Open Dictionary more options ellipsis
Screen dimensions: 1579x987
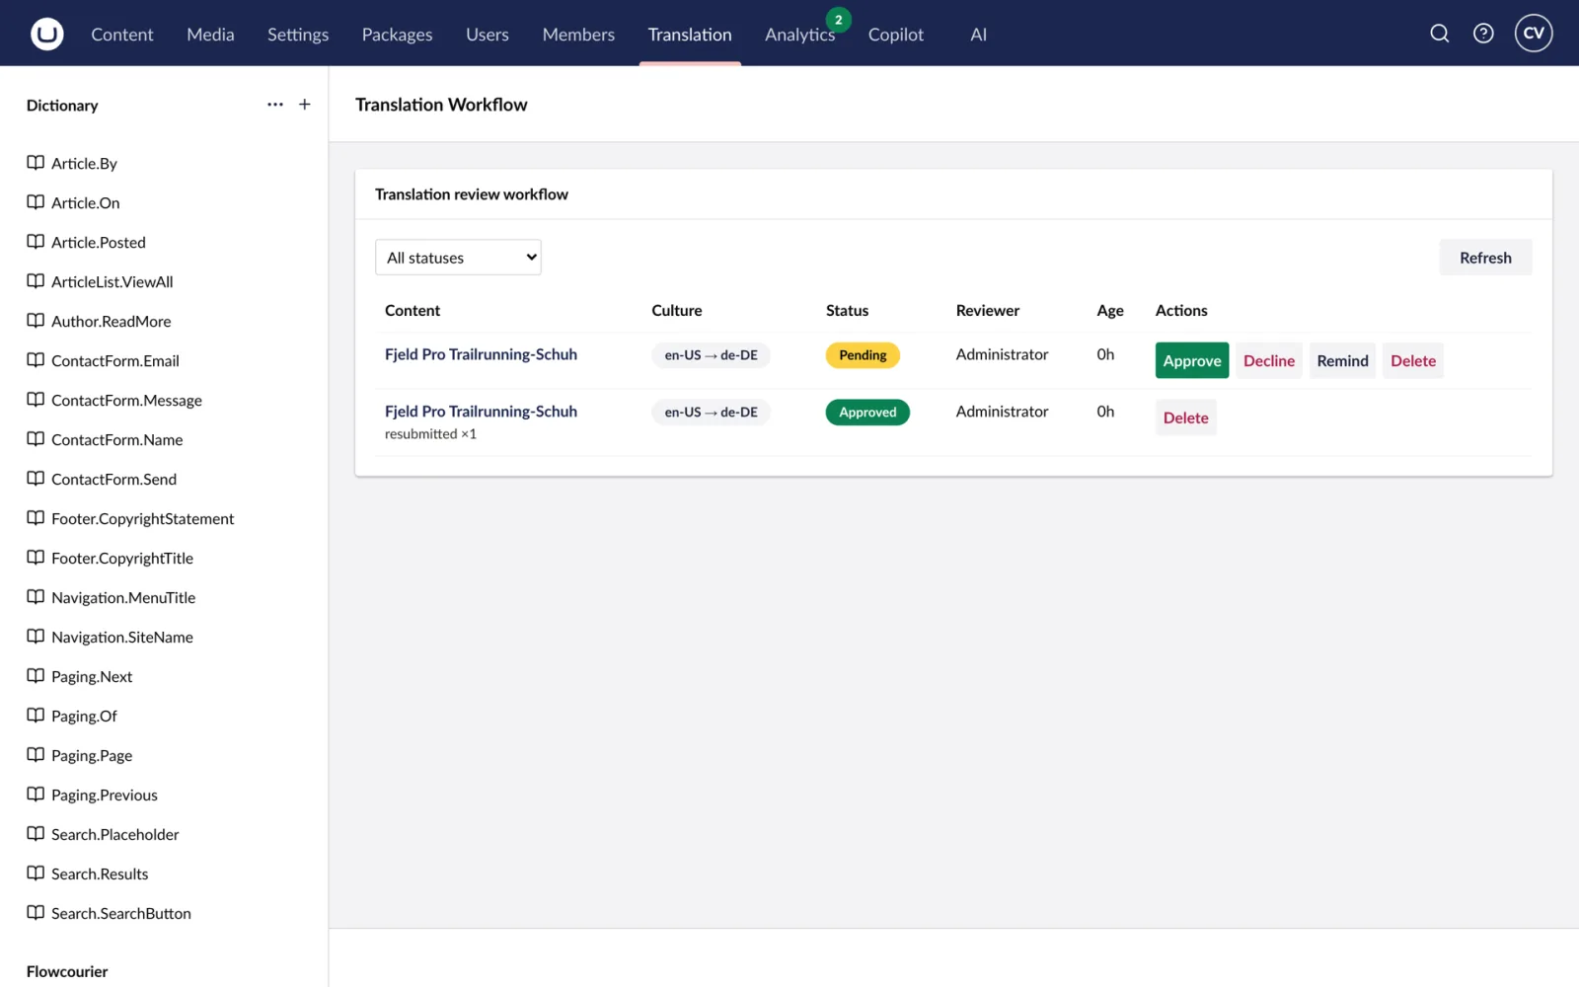275,105
